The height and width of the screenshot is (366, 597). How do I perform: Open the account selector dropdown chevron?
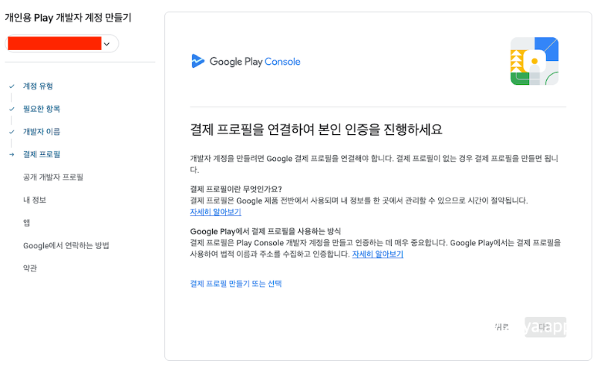pyautogui.click(x=107, y=44)
